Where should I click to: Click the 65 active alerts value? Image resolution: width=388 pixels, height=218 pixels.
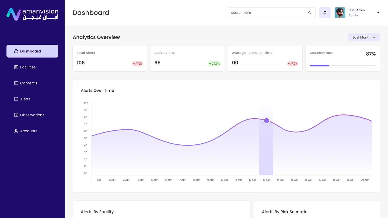click(x=158, y=63)
